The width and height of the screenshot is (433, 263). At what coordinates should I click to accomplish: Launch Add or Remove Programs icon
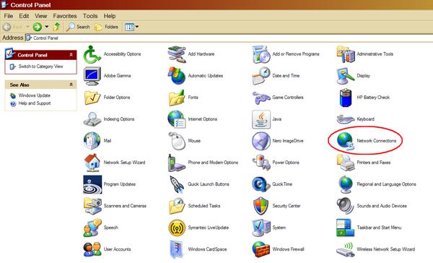pyautogui.click(x=261, y=54)
